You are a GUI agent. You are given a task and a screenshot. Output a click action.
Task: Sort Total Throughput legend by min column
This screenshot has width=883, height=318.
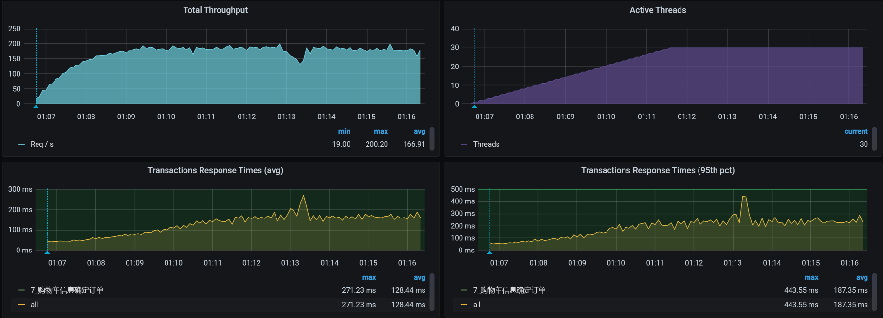(344, 131)
